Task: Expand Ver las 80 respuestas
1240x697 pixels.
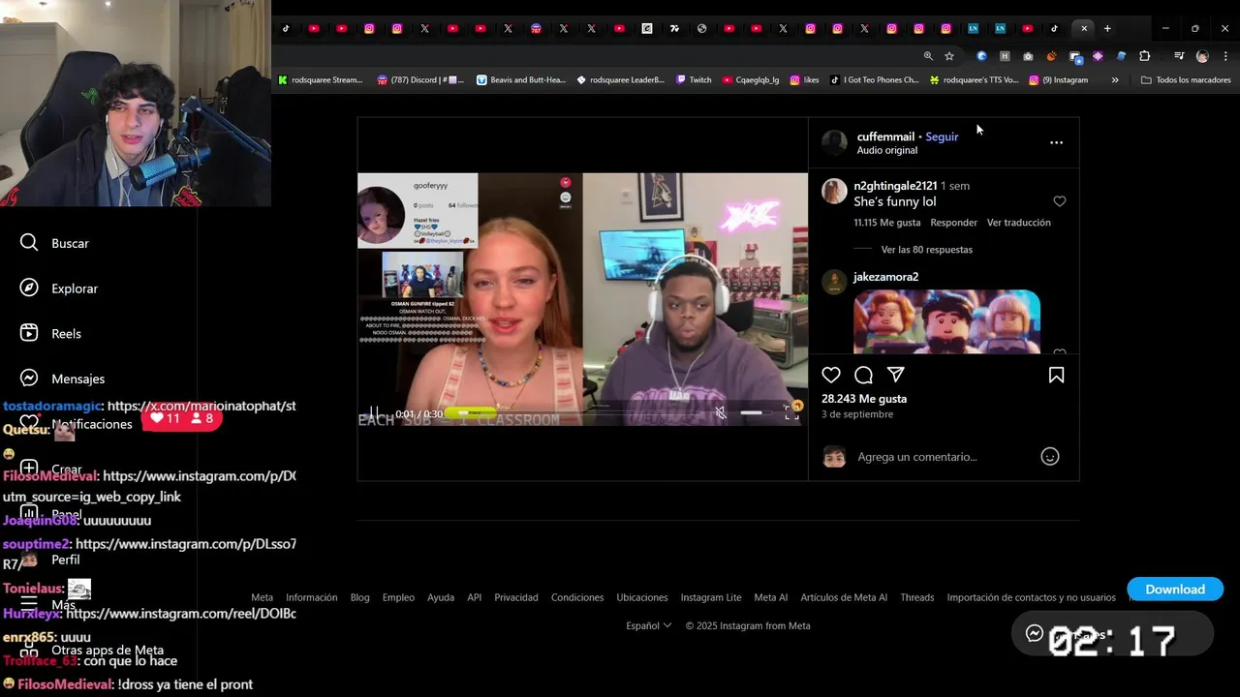Action: pyautogui.click(x=927, y=250)
